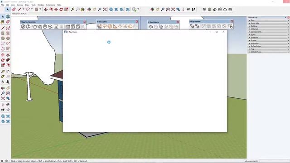The image size is (290, 163).
Task: Select the arrow Select tool in top toolbar
Action: 8,9
